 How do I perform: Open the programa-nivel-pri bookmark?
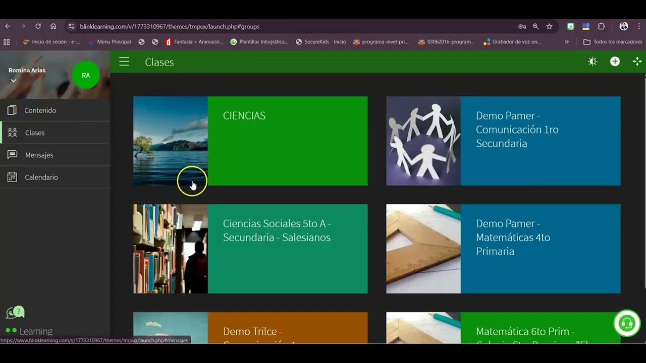[381, 42]
